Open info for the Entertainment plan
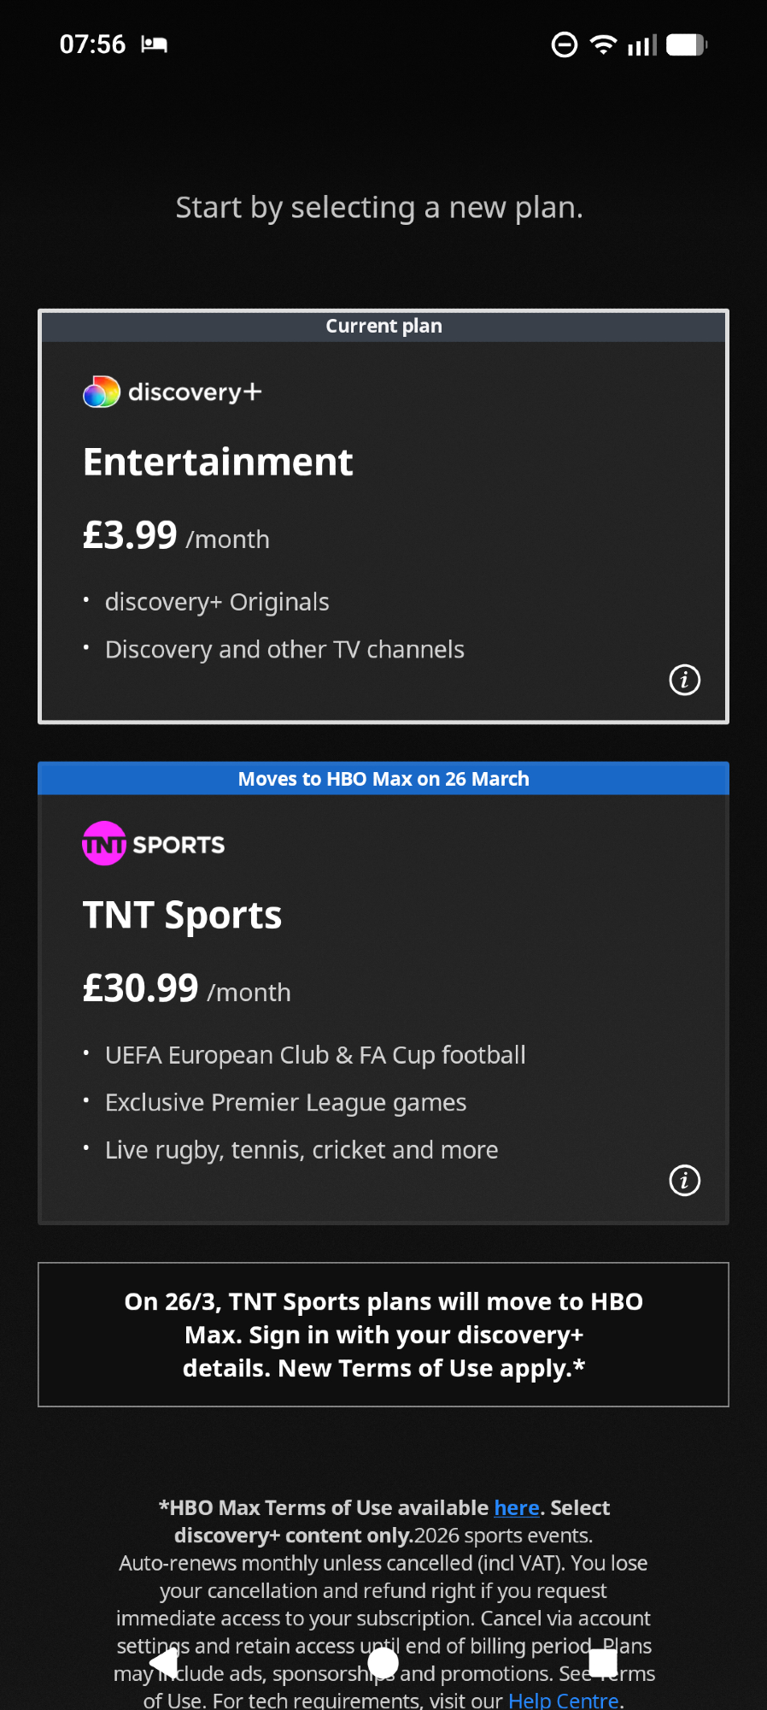The width and height of the screenshot is (767, 1710). (684, 680)
